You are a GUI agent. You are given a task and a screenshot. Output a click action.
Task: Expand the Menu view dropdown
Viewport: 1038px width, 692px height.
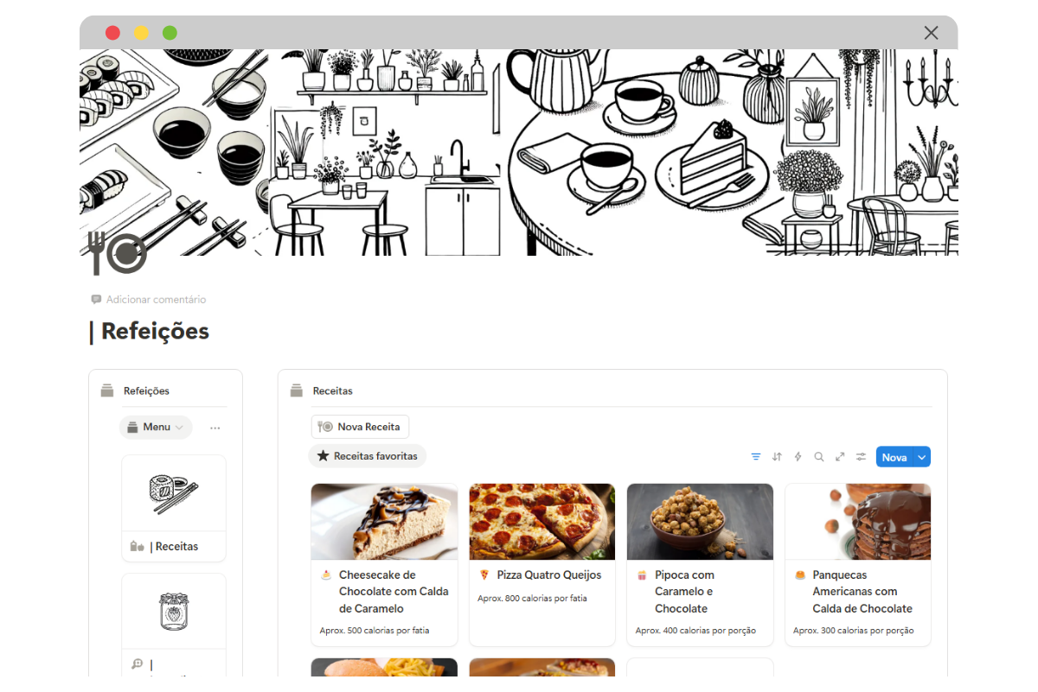coord(156,427)
